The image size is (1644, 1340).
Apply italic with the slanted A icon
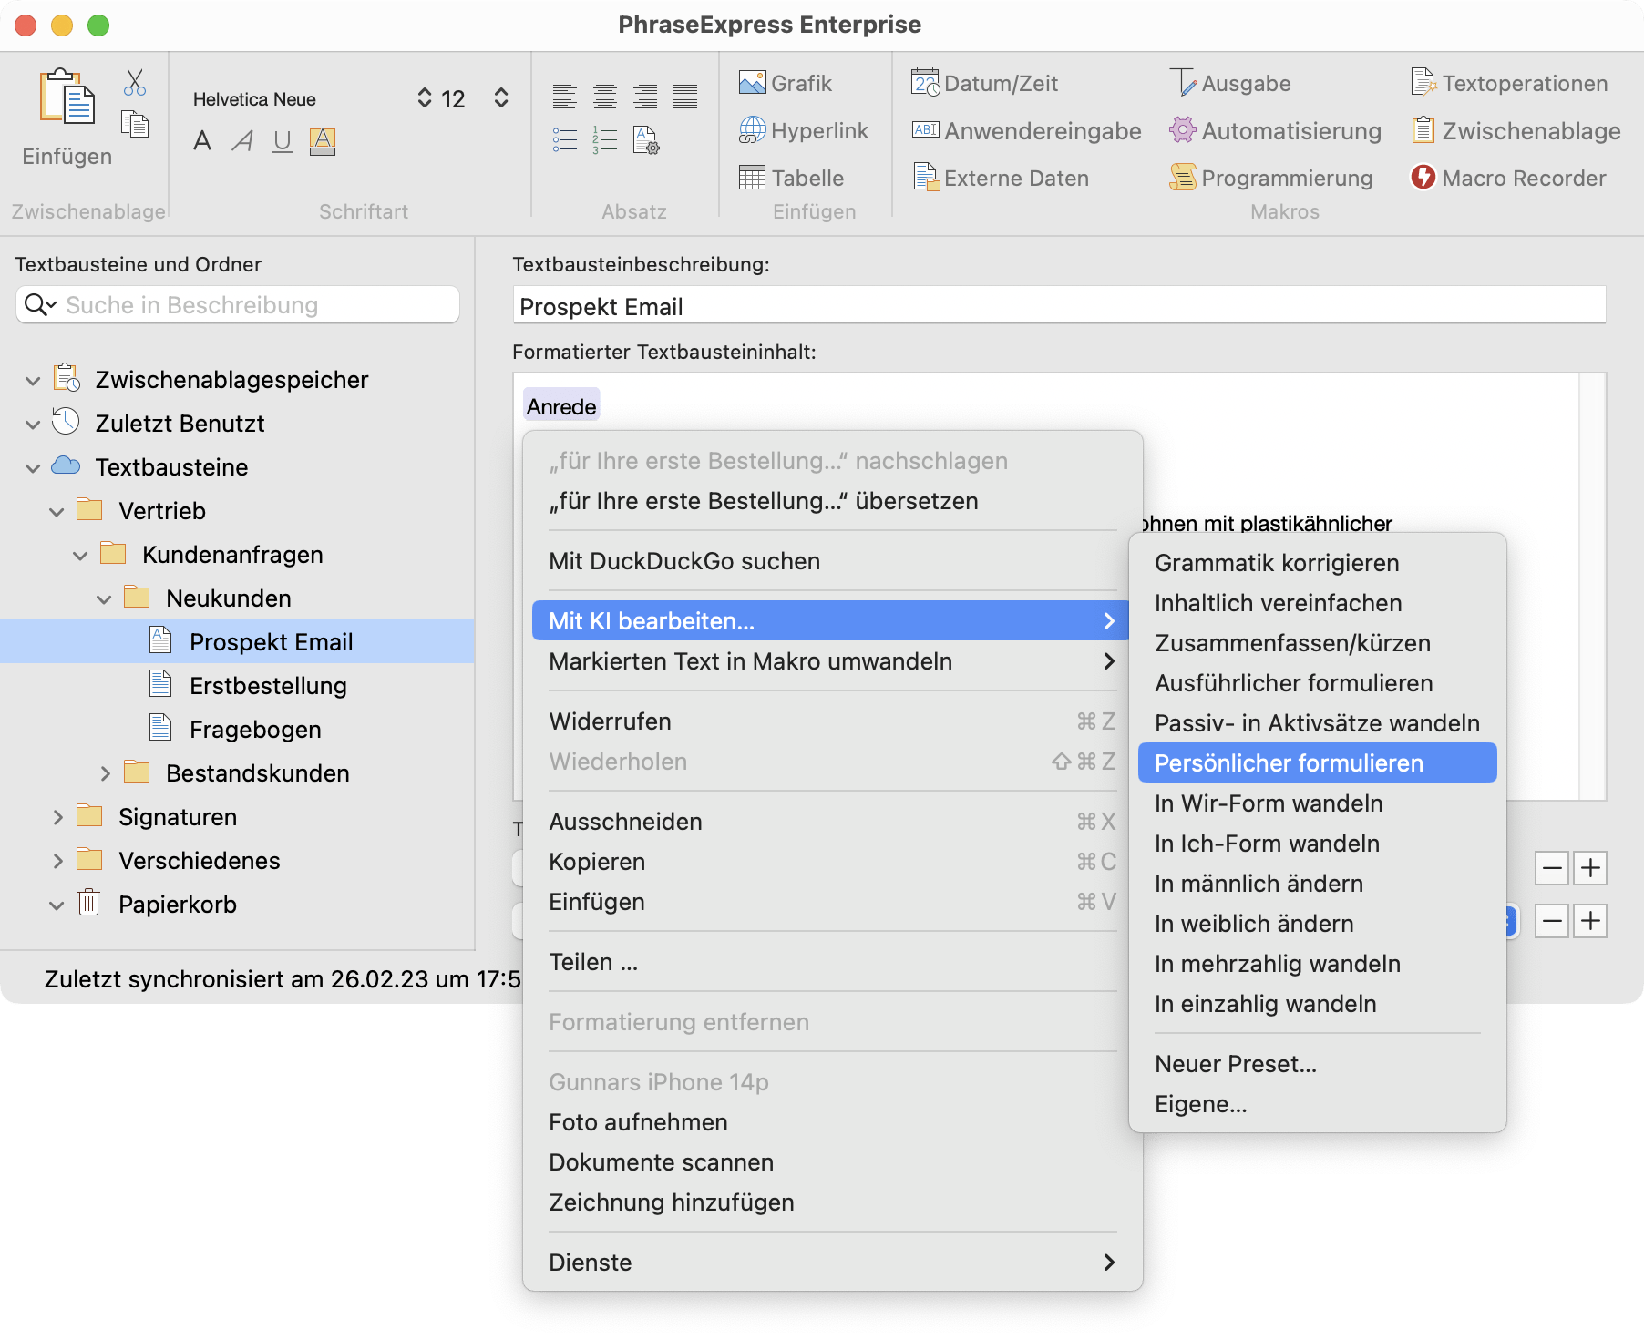[x=242, y=140]
